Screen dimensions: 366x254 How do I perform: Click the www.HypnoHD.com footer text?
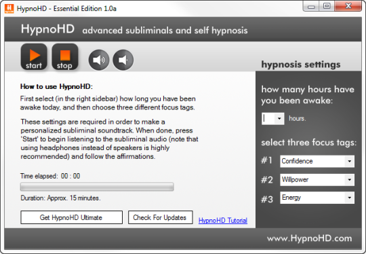[310, 238]
